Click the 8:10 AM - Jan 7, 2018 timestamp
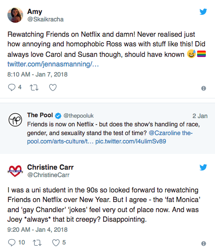 pyautogui.click(x=38, y=74)
